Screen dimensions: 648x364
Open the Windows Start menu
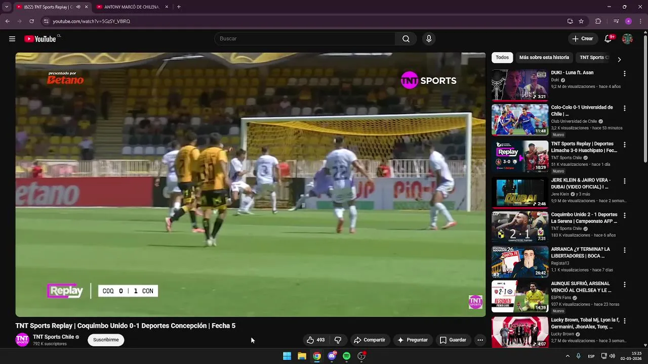(287, 356)
